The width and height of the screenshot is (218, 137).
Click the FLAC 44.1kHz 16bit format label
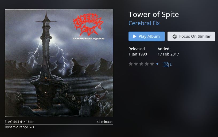19,122
